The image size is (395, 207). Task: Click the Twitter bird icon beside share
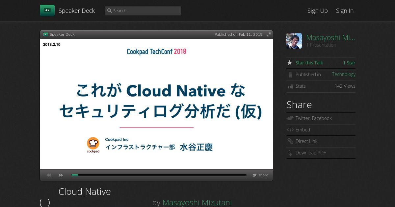(254, 175)
